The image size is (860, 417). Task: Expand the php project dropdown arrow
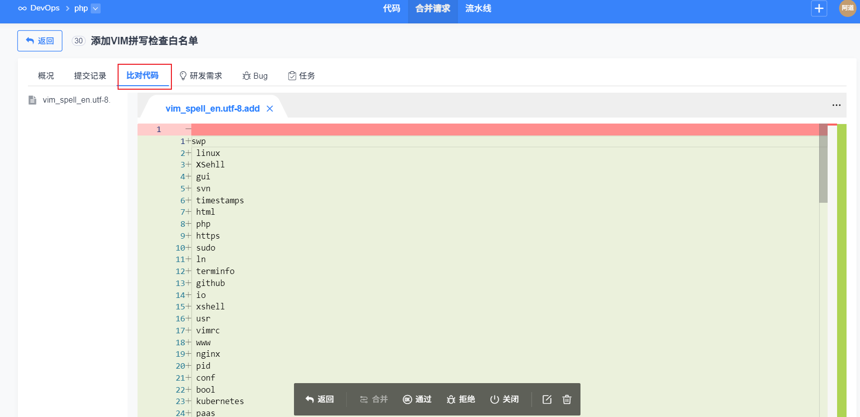(x=96, y=8)
